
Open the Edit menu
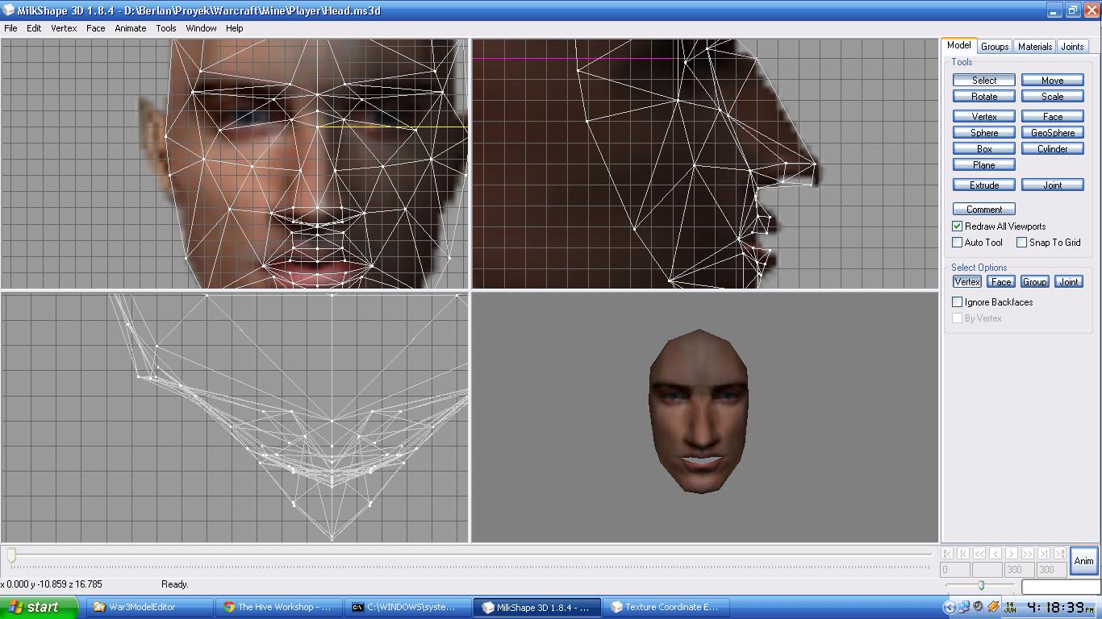coord(34,28)
